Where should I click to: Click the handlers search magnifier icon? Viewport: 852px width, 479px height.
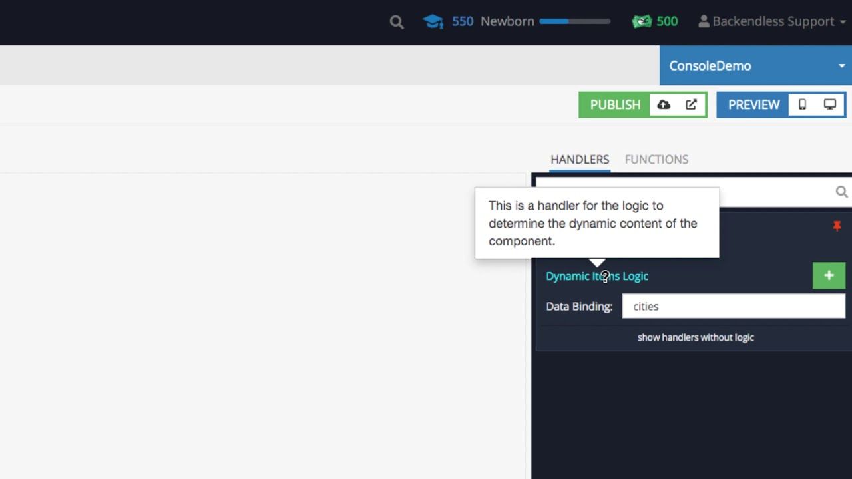841,192
